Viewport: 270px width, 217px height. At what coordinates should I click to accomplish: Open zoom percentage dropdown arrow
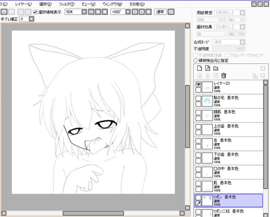pos(84,12)
